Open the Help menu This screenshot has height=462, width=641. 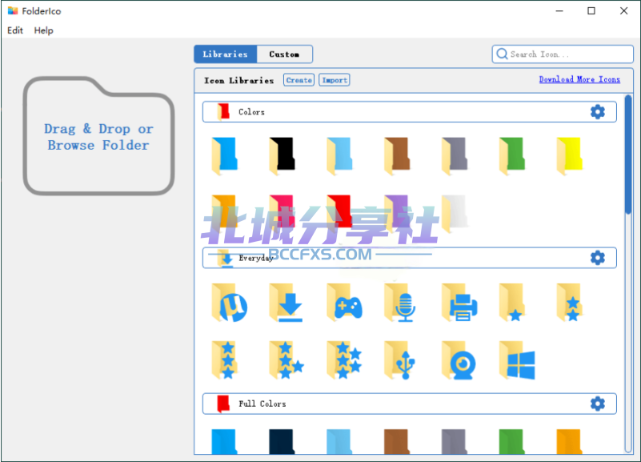tap(43, 30)
